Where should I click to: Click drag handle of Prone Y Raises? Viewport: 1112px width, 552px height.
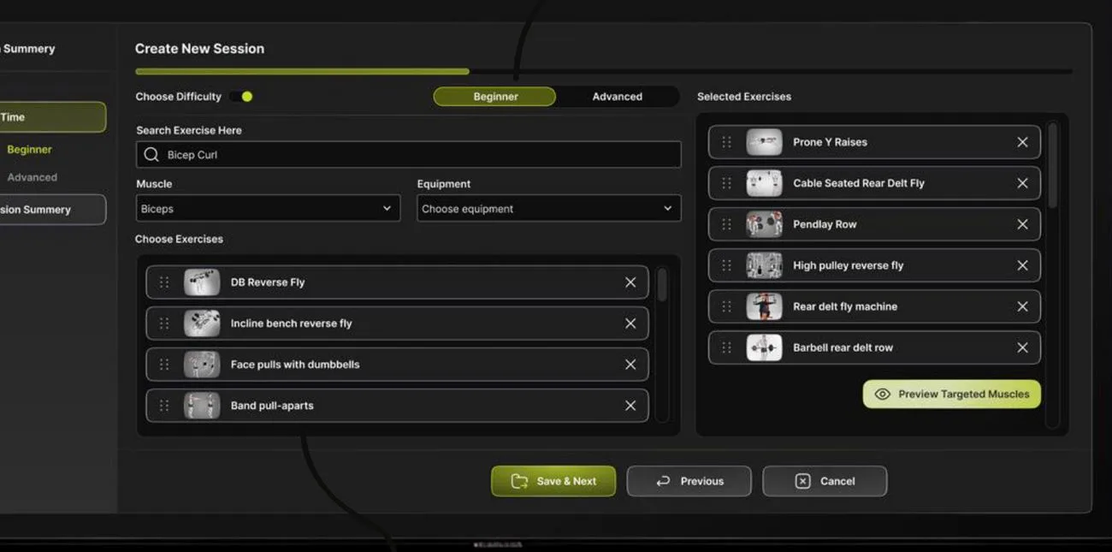point(726,142)
